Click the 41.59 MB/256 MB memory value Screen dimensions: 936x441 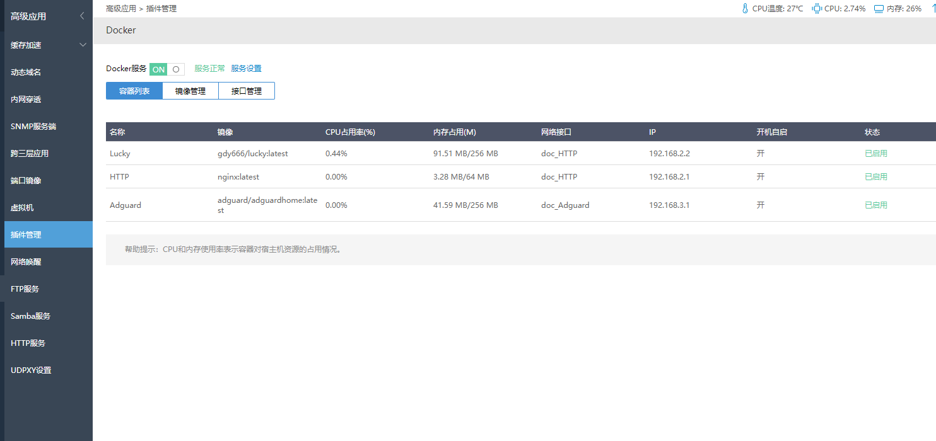tap(465, 205)
